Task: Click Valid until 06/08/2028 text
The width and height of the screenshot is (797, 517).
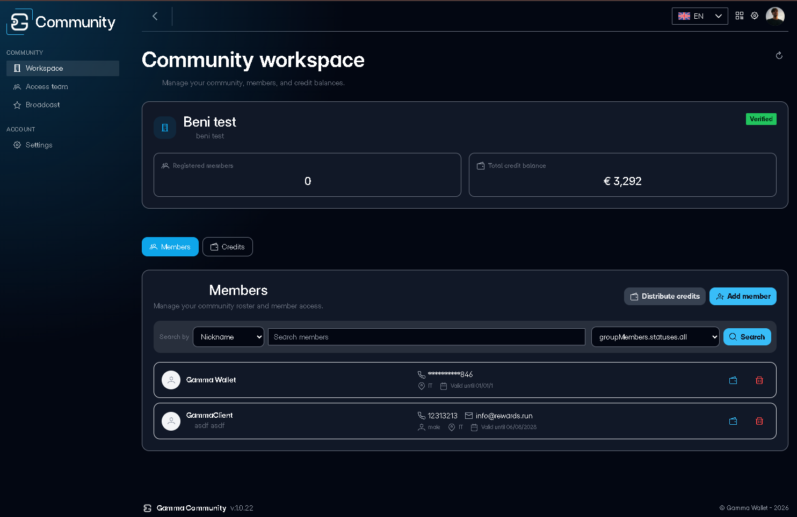Action: coord(509,427)
